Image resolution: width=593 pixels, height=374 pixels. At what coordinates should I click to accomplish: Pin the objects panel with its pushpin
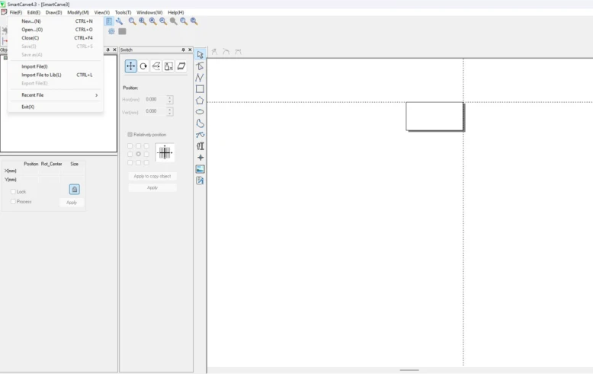click(x=107, y=50)
